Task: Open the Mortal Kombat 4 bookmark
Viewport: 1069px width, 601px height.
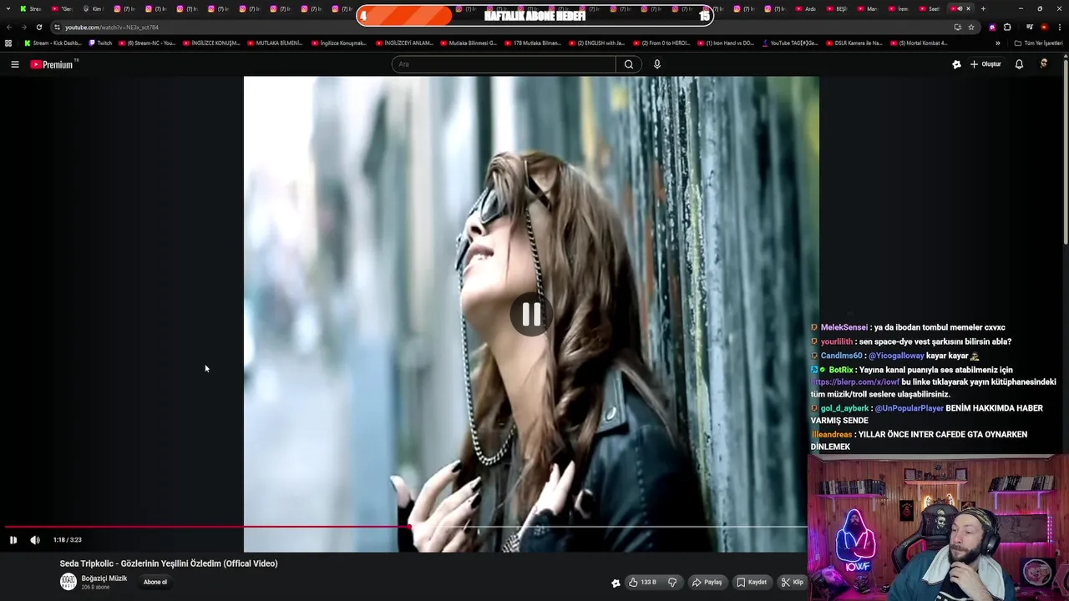Action: tap(919, 43)
